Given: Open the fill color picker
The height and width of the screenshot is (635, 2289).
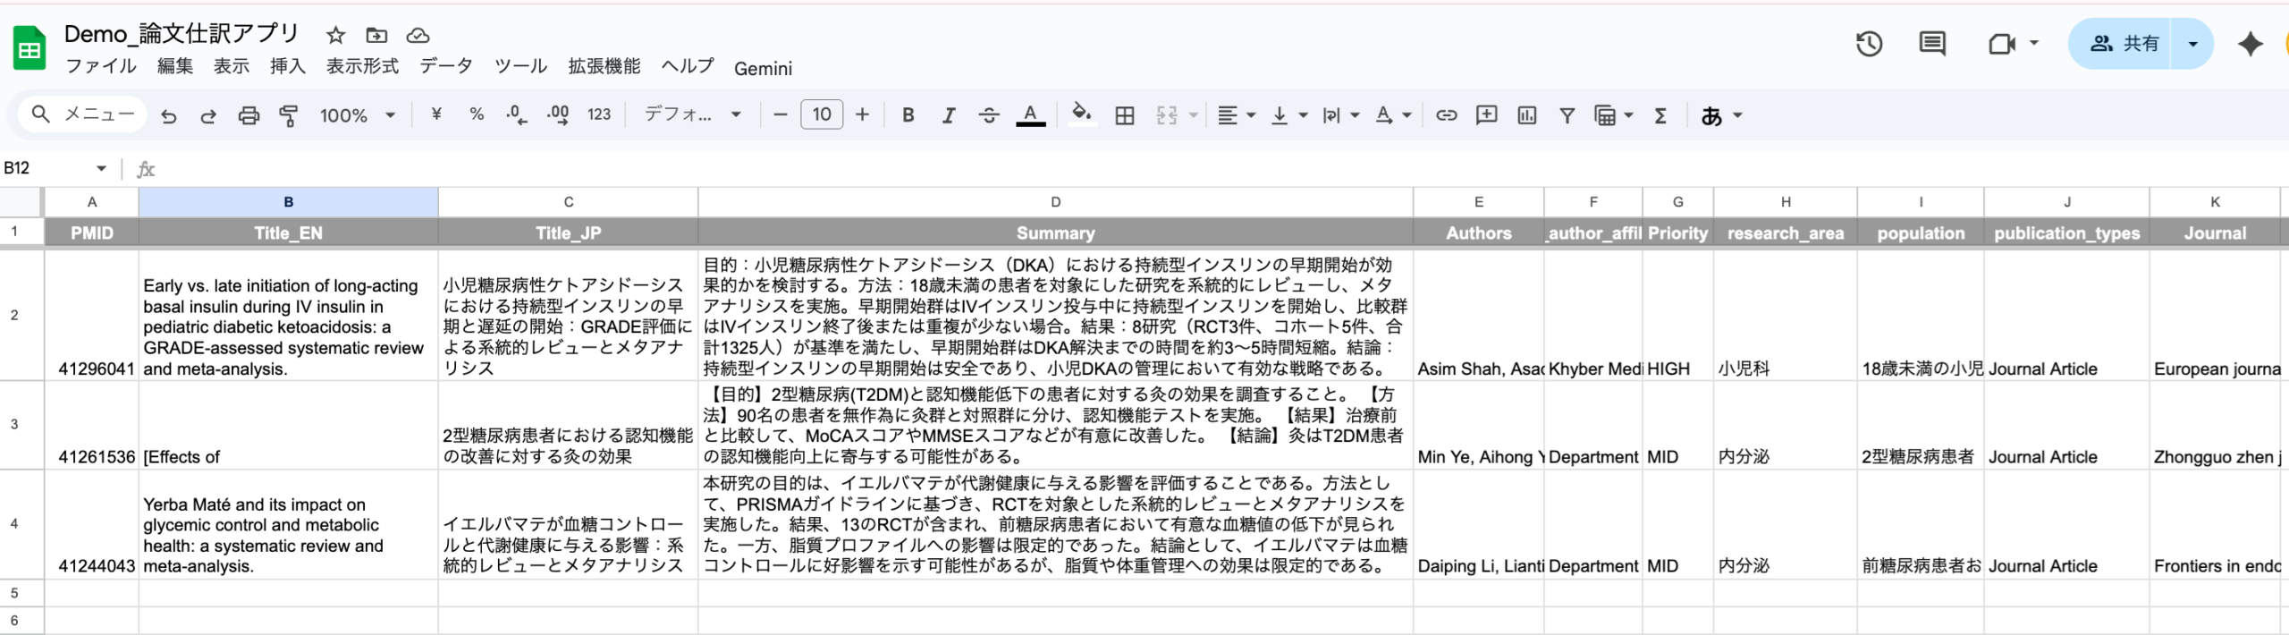Looking at the screenshot, I should coord(1081,115).
